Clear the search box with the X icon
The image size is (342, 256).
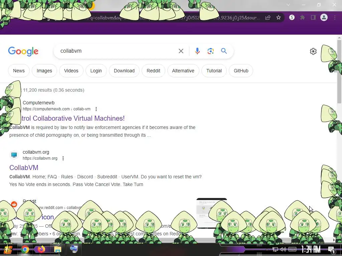pos(181,51)
